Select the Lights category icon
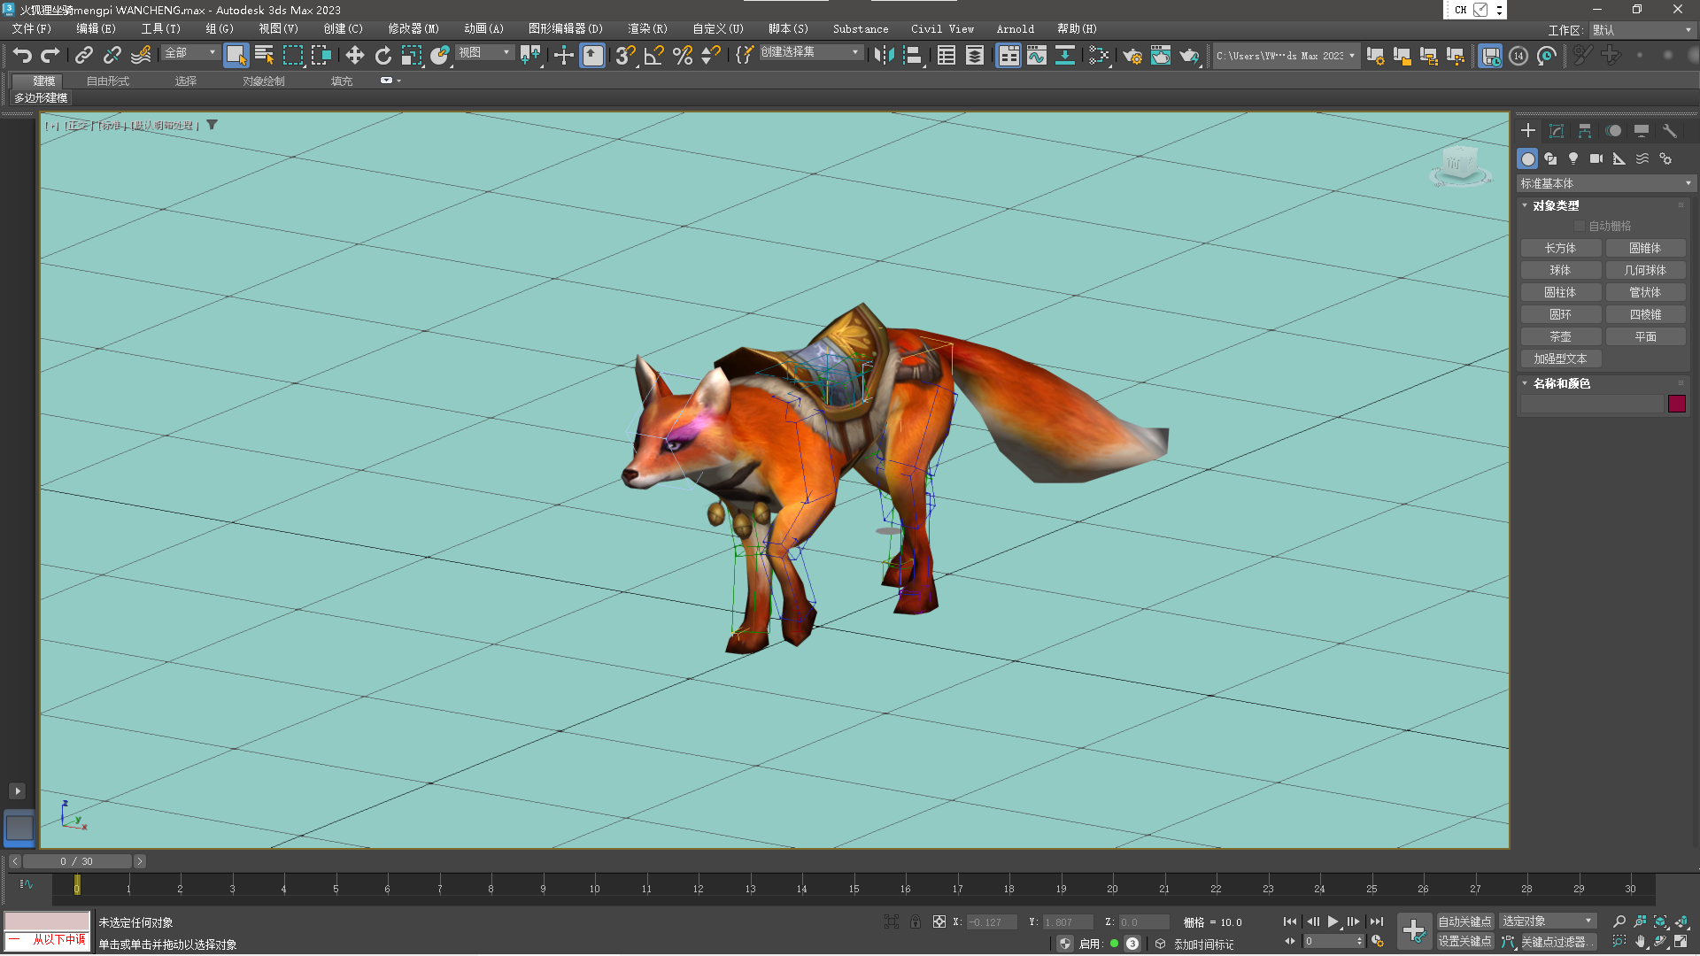The height and width of the screenshot is (956, 1700). pos(1573,158)
